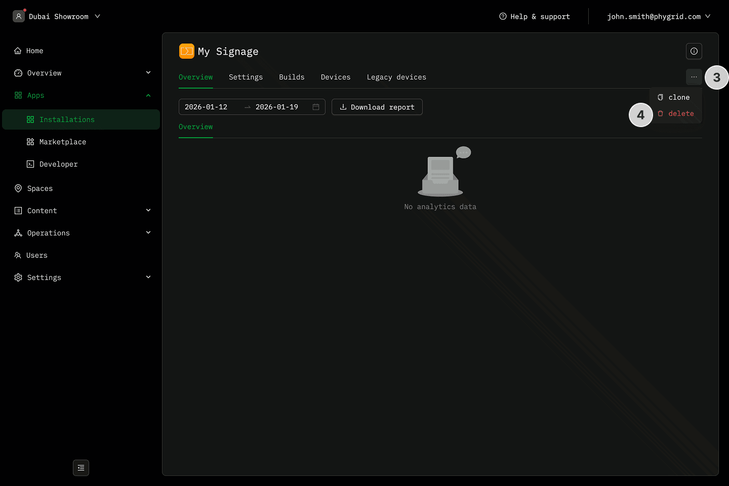
Task: Click the start date field 2026-01-12
Action: tap(206, 107)
